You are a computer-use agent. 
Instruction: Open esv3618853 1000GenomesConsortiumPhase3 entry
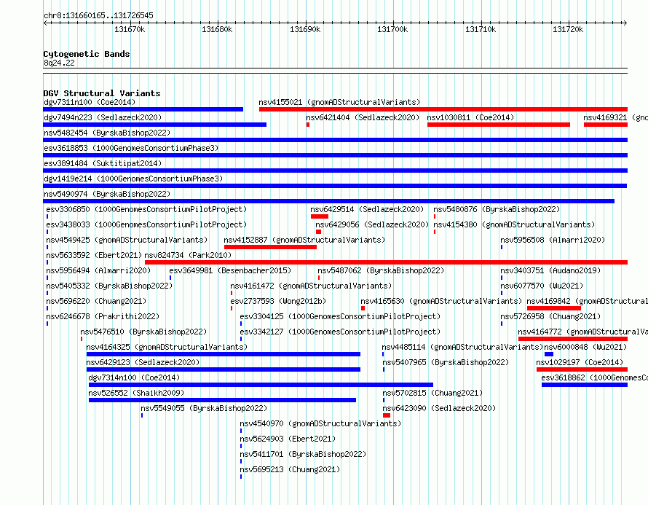[131, 148]
